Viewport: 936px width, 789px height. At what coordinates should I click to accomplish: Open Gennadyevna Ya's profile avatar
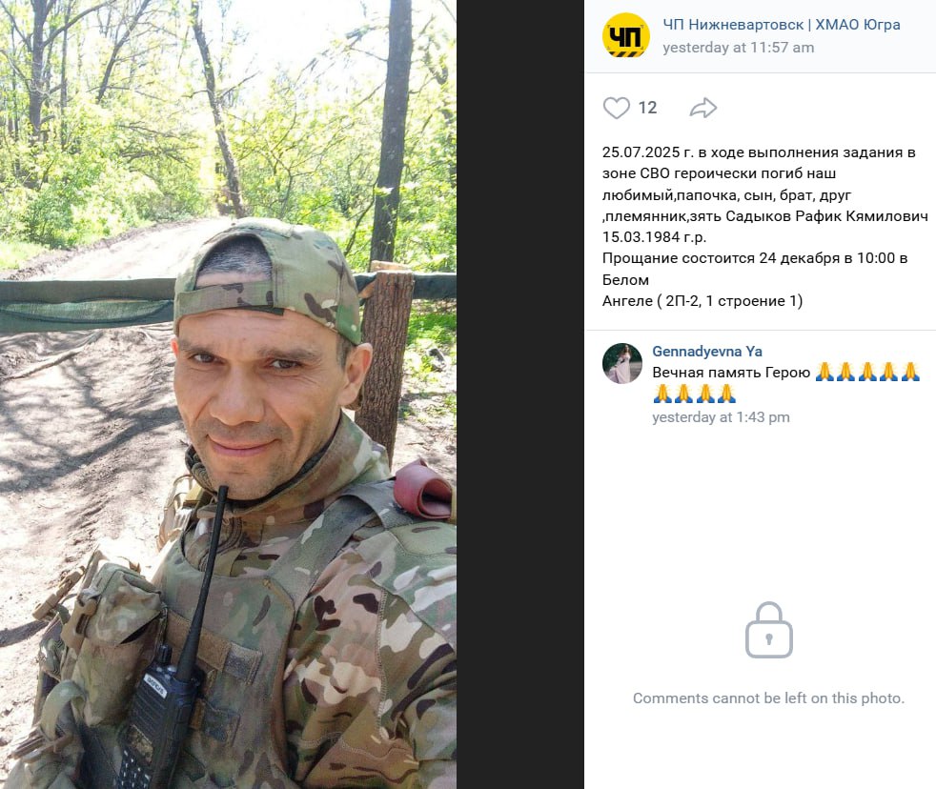click(x=622, y=363)
